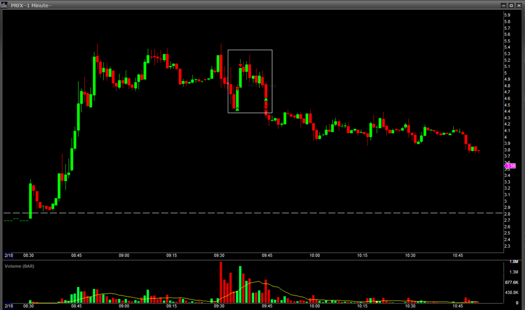Click 10:45 on the price chart time axis
This screenshot has height=310, width=525.
458,255
